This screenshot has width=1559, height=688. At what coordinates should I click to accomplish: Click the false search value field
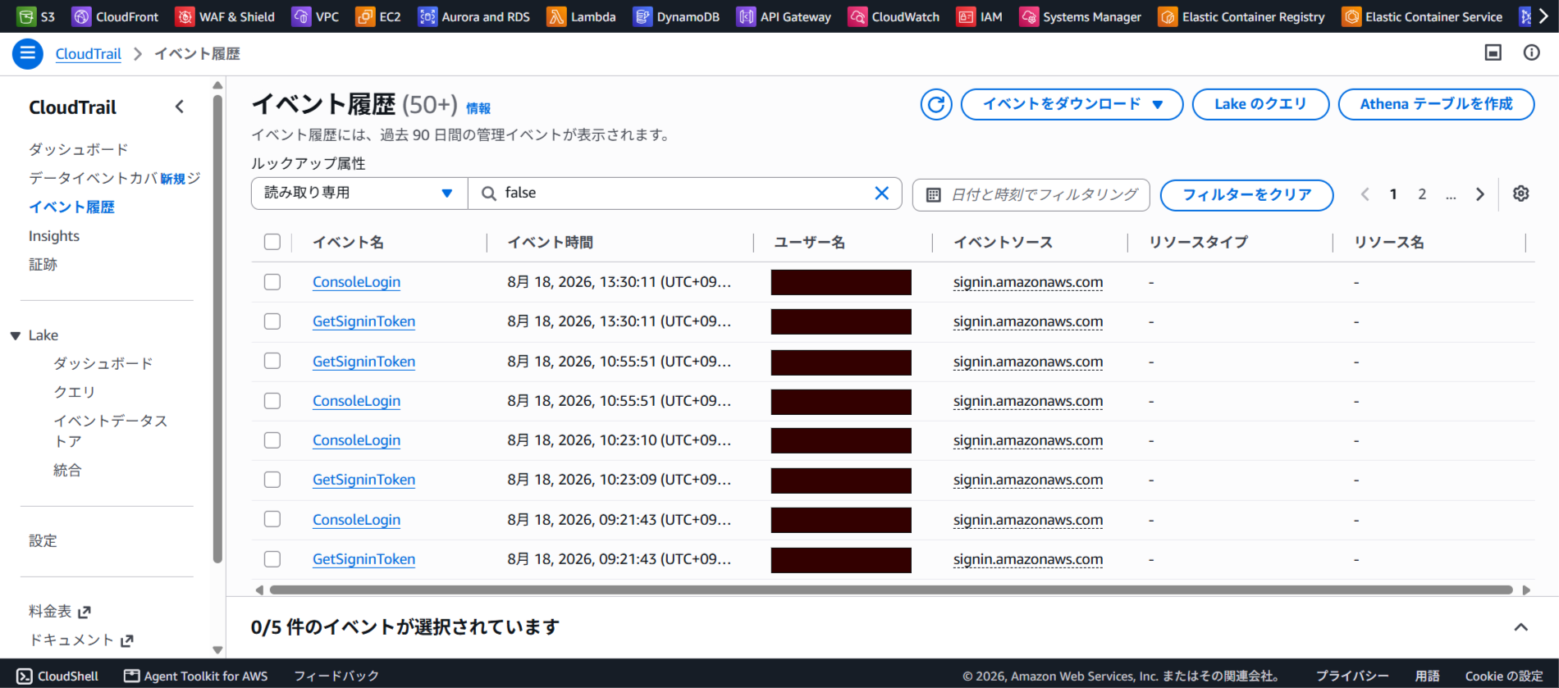tap(684, 194)
